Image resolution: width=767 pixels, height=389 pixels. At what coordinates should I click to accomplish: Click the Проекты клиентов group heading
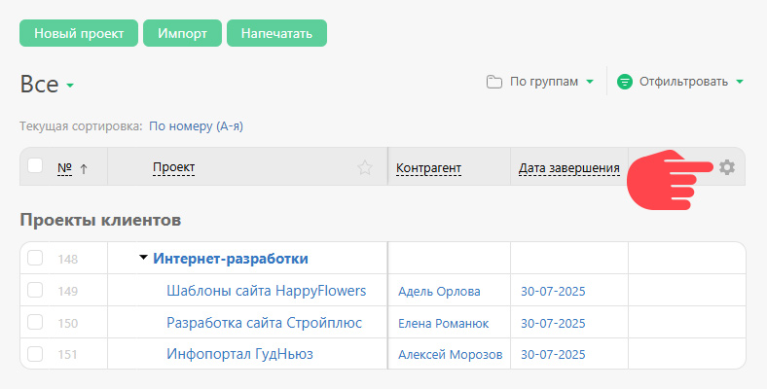click(x=100, y=220)
